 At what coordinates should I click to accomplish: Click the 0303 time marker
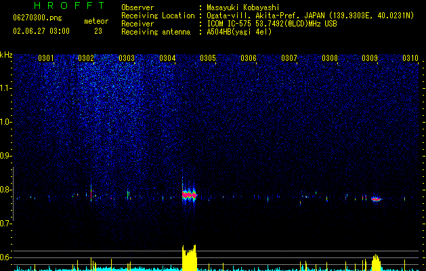pyautogui.click(x=127, y=58)
